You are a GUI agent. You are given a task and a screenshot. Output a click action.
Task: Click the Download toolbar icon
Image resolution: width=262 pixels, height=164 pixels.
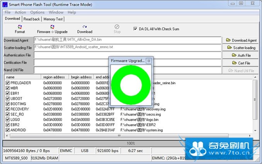tap(85, 29)
